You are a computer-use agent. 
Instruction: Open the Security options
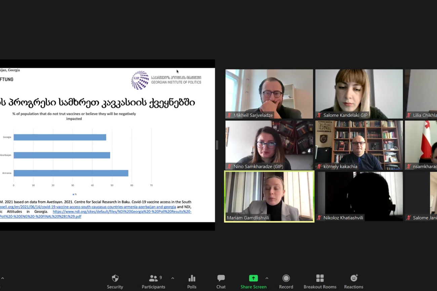click(115, 282)
